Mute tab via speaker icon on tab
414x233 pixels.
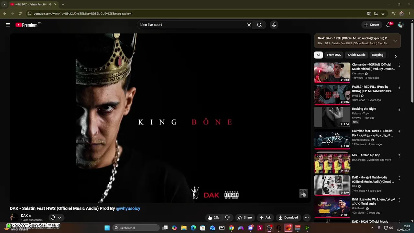tap(50, 5)
